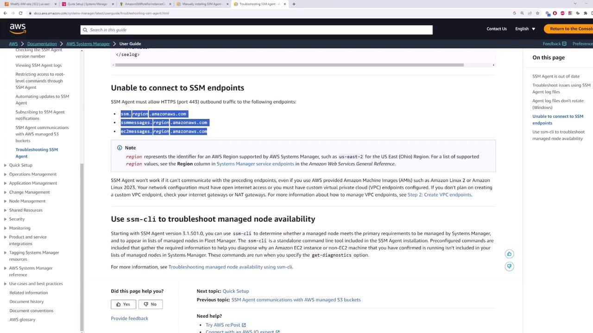This screenshot has width=593, height=333.
Task: Open the AWS Systems Manager breadcrumb link
Action: tap(88, 44)
